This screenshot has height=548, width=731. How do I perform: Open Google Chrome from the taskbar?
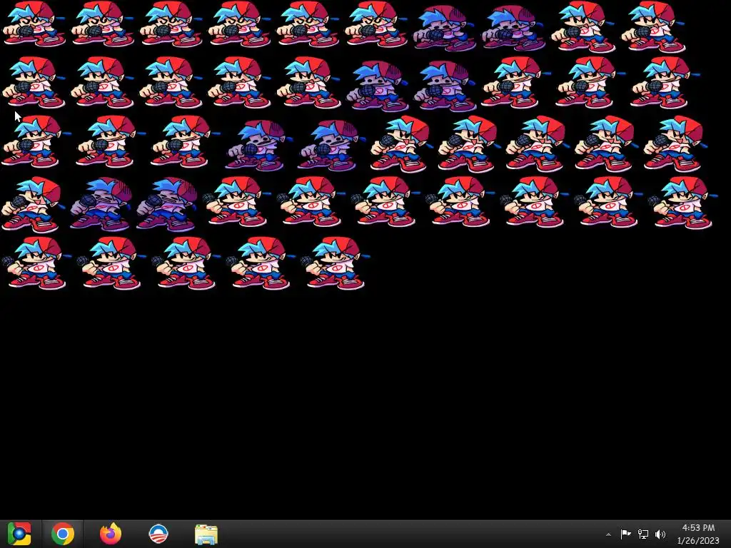(63, 534)
